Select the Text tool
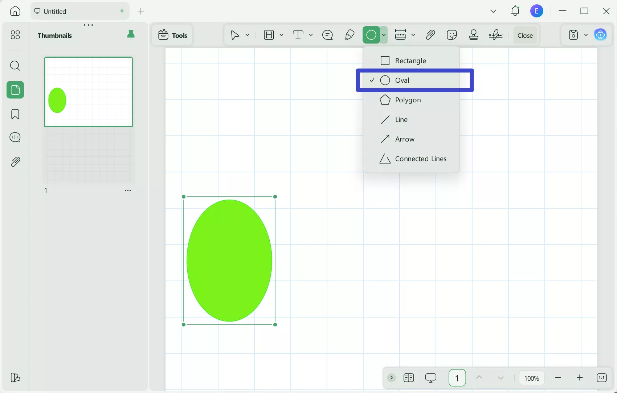Viewport: 617px width, 393px height. [298, 35]
